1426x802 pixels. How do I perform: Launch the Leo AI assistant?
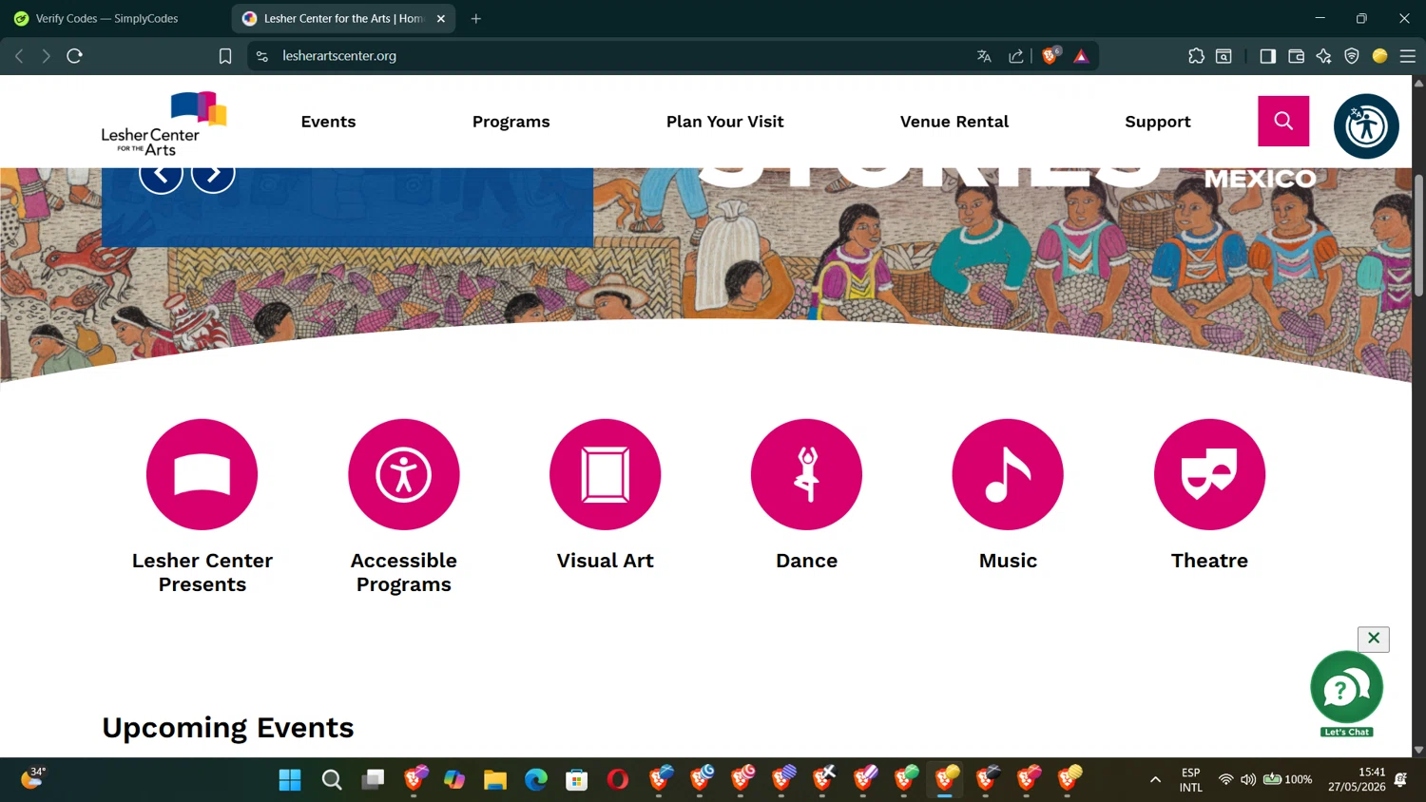coord(1323,56)
